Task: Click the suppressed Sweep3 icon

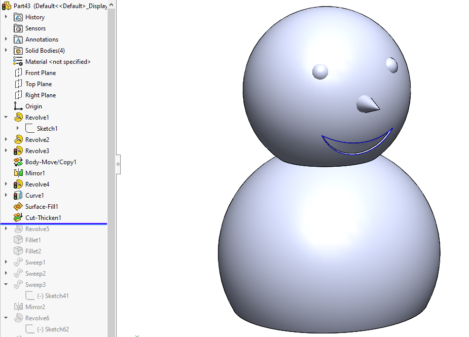Action: tap(18, 284)
